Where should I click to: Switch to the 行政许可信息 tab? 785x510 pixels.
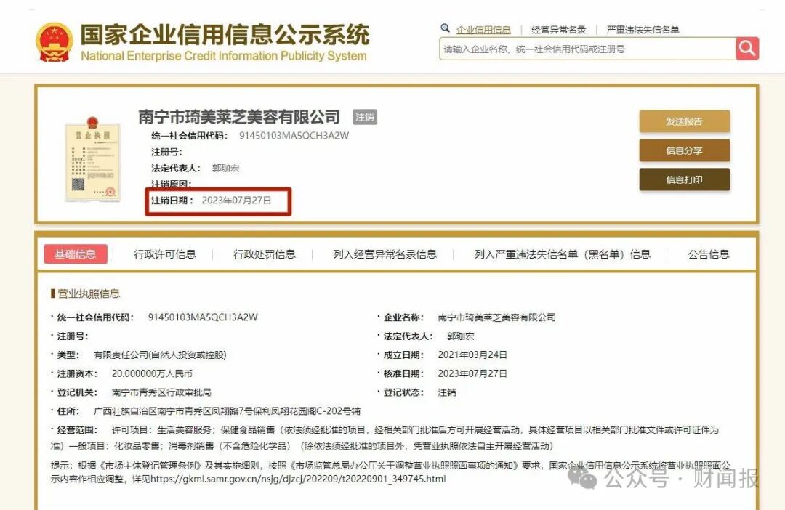pyautogui.click(x=165, y=254)
